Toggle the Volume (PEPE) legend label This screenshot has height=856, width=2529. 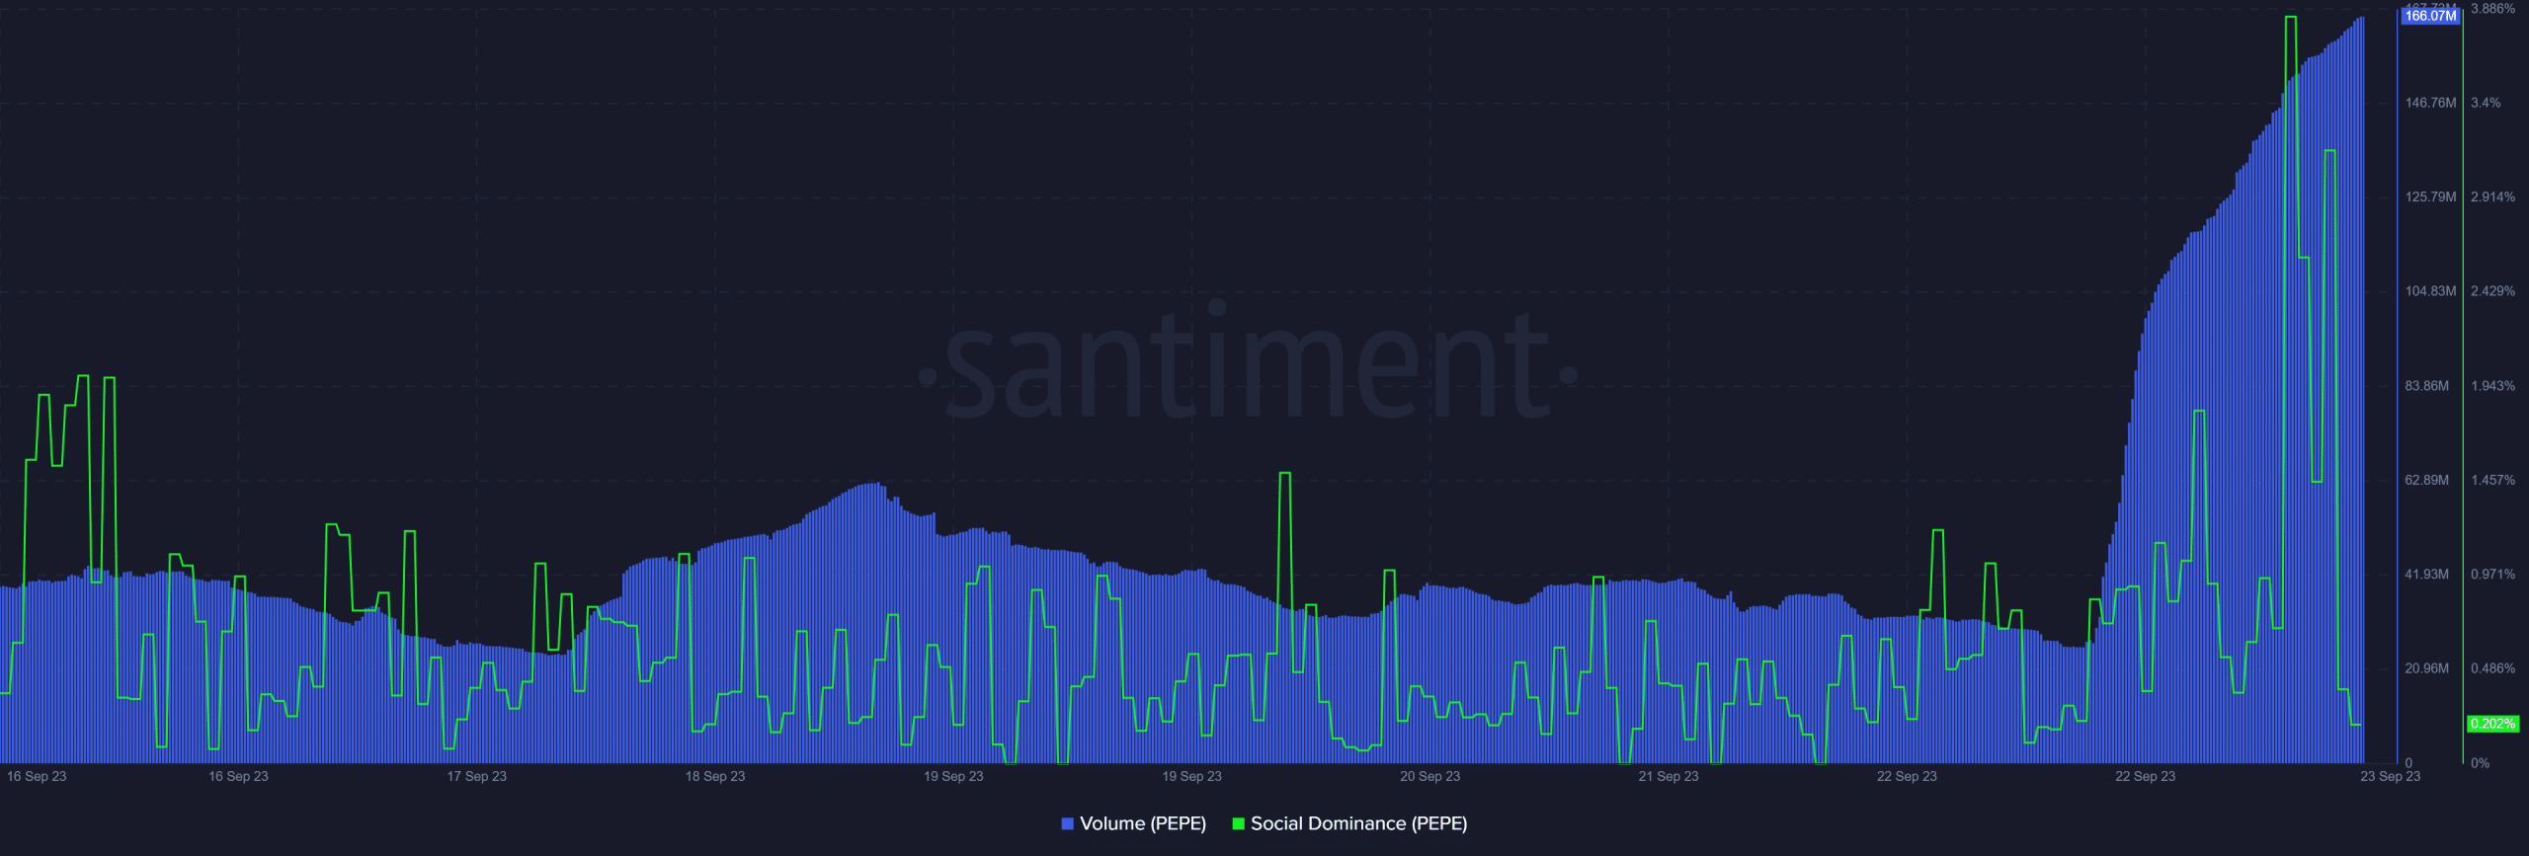(x=1143, y=823)
